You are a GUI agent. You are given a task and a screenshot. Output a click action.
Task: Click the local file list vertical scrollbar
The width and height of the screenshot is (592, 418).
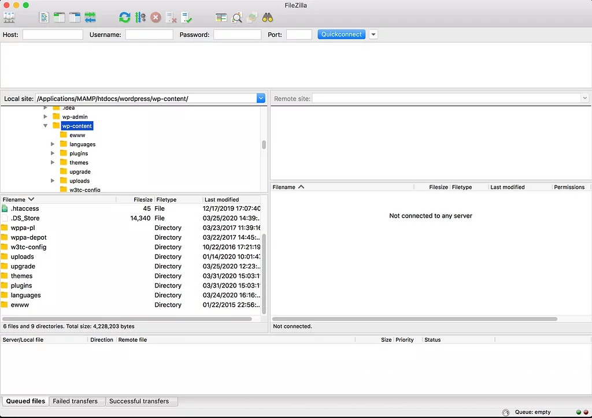pos(264,274)
